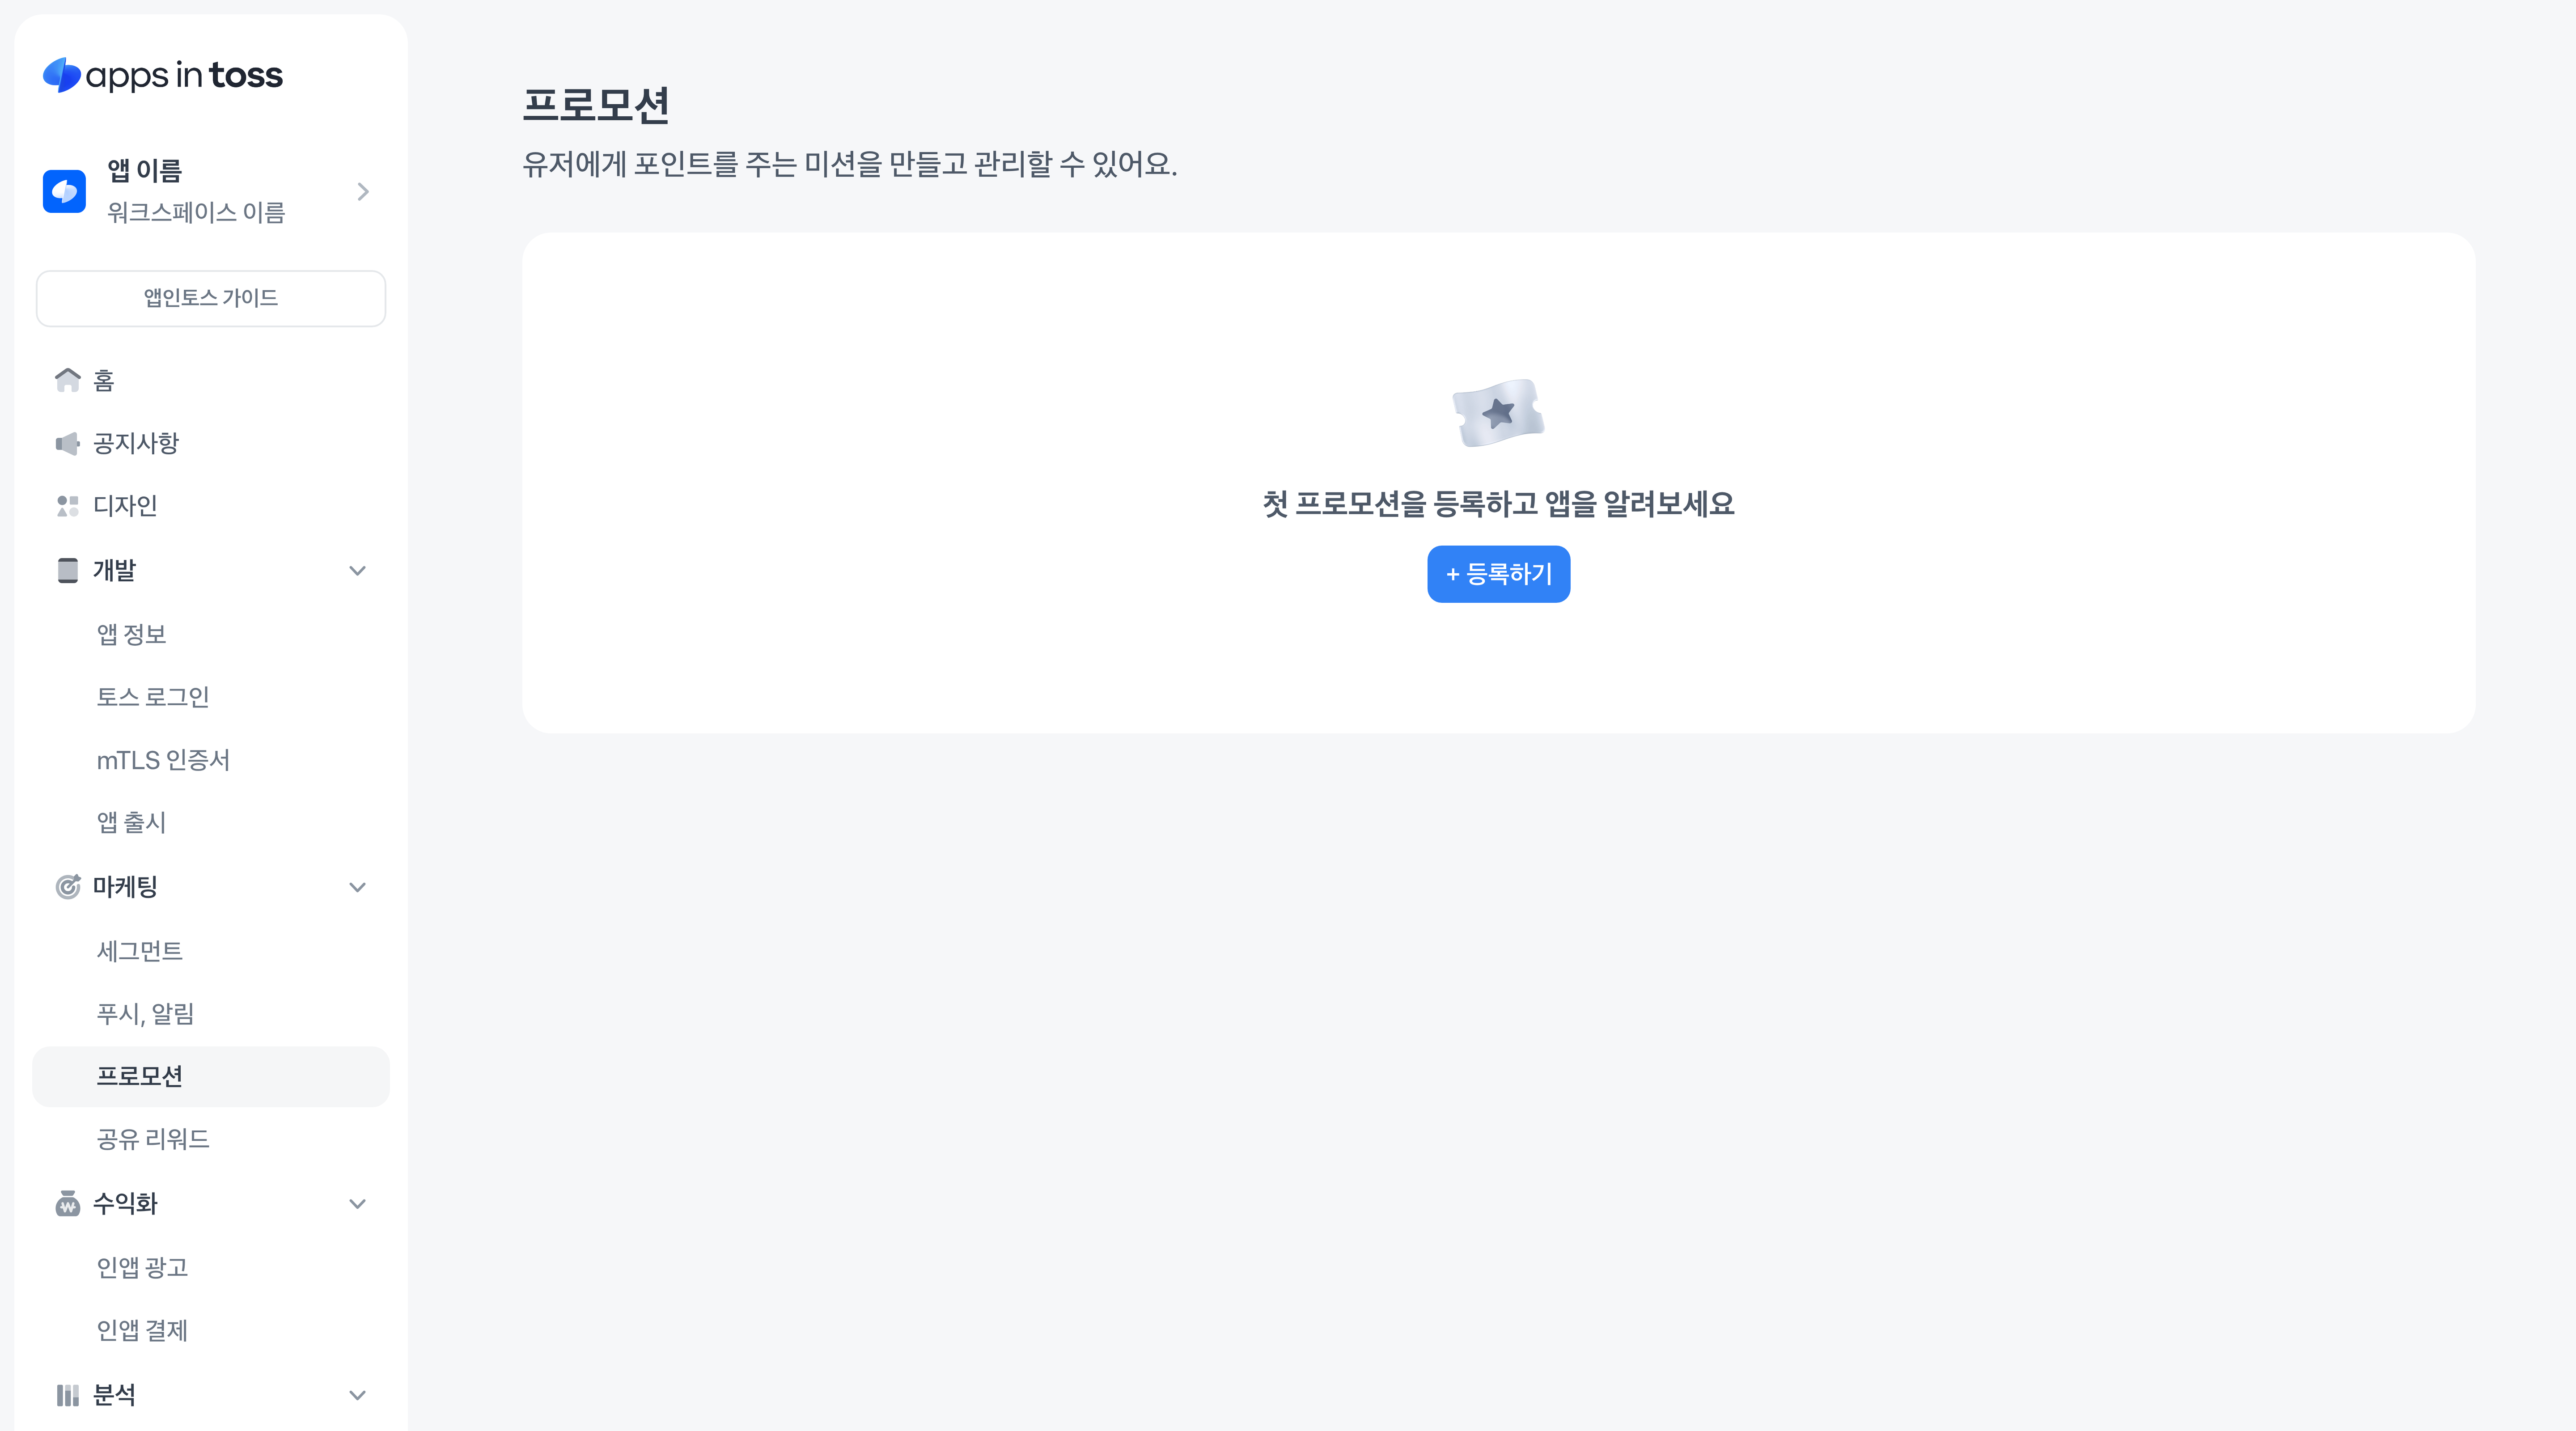Click the phone icon beside 개발
2576x1431 pixels.
(x=67, y=570)
